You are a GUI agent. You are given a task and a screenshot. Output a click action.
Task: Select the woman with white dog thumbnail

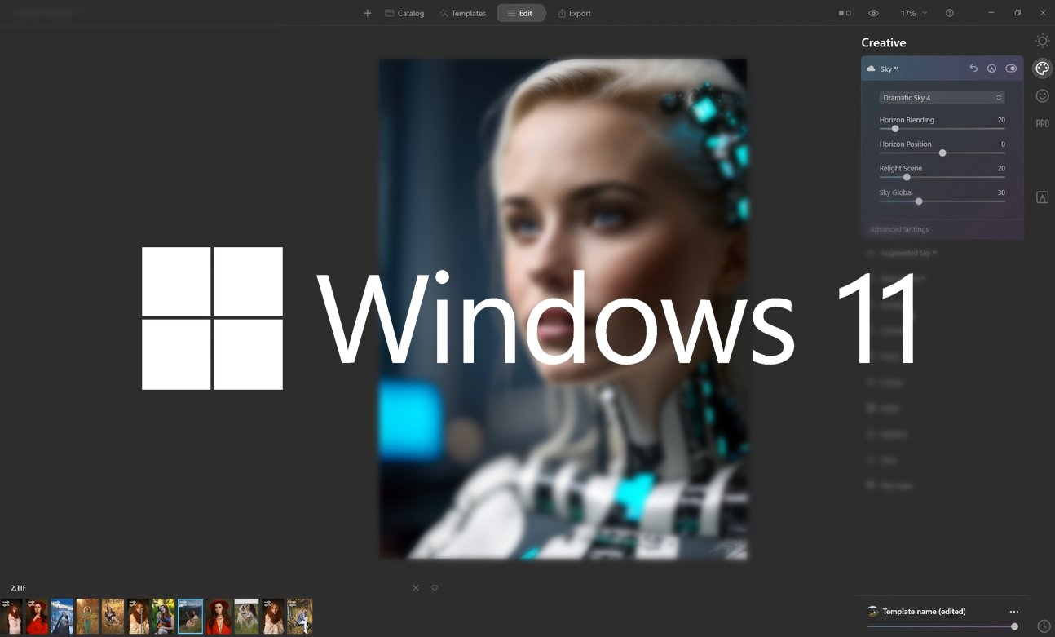pos(246,617)
